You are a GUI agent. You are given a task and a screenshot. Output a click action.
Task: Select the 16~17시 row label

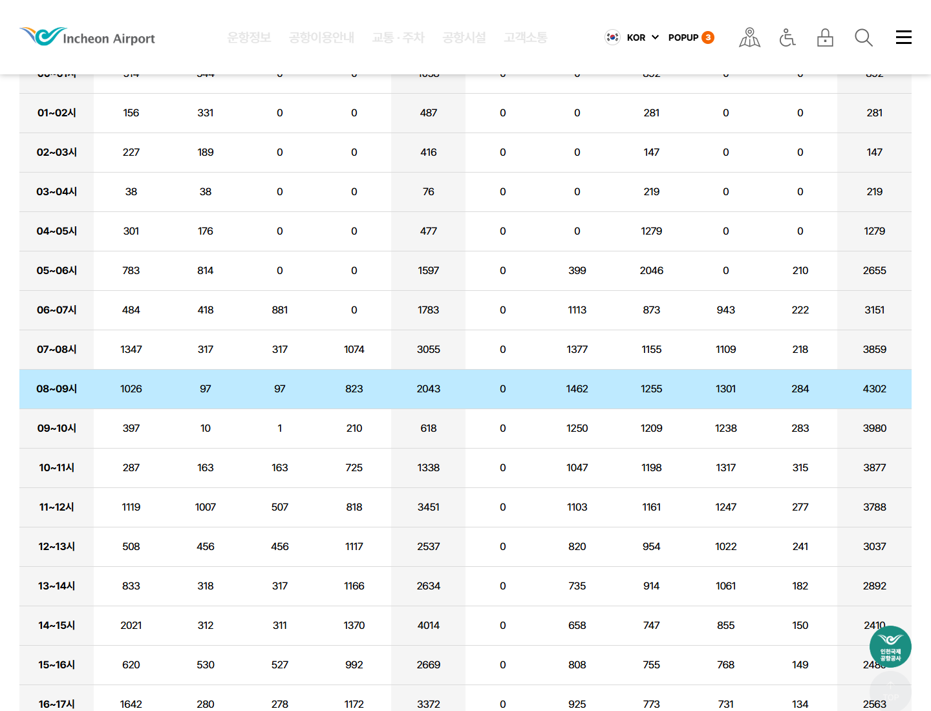(x=57, y=705)
